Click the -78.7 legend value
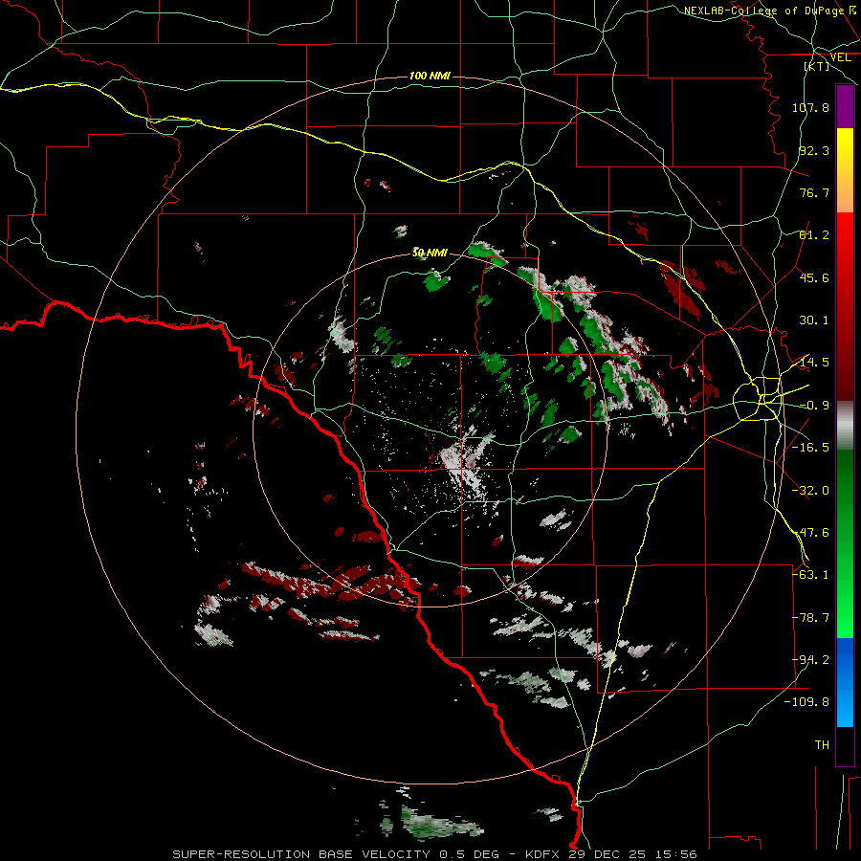Viewport: 861px width, 861px height. point(810,618)
